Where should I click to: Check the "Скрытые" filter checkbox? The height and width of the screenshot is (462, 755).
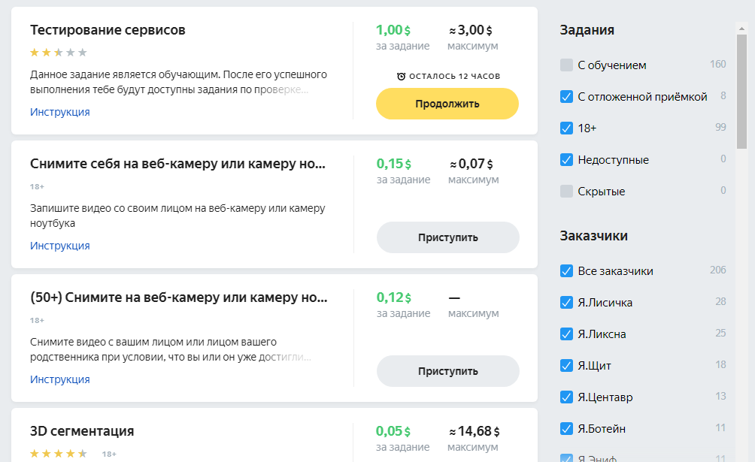pos(567,192)
